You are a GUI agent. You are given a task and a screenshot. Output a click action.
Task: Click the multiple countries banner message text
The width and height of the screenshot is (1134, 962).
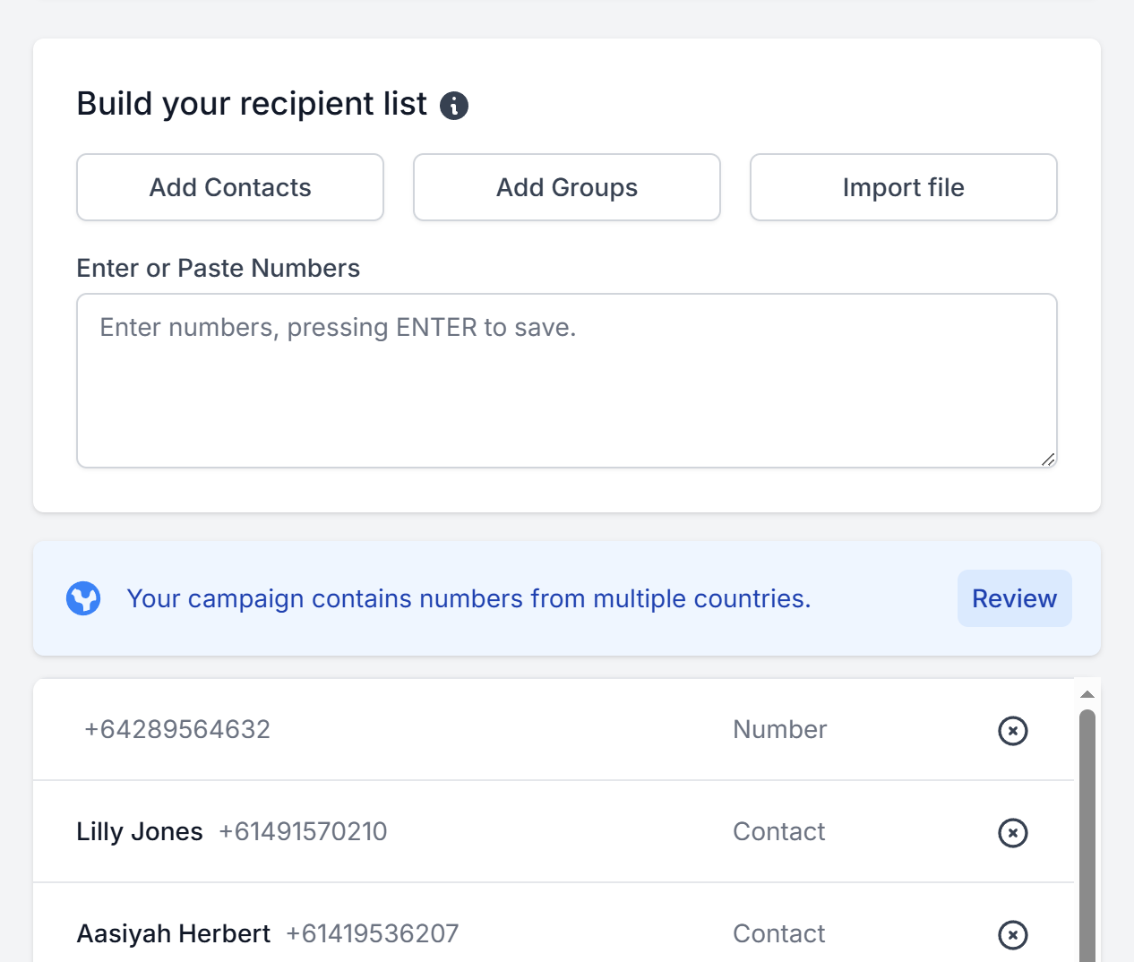coord(468,598)
